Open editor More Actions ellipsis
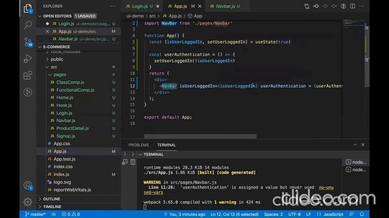 point(362,6)
